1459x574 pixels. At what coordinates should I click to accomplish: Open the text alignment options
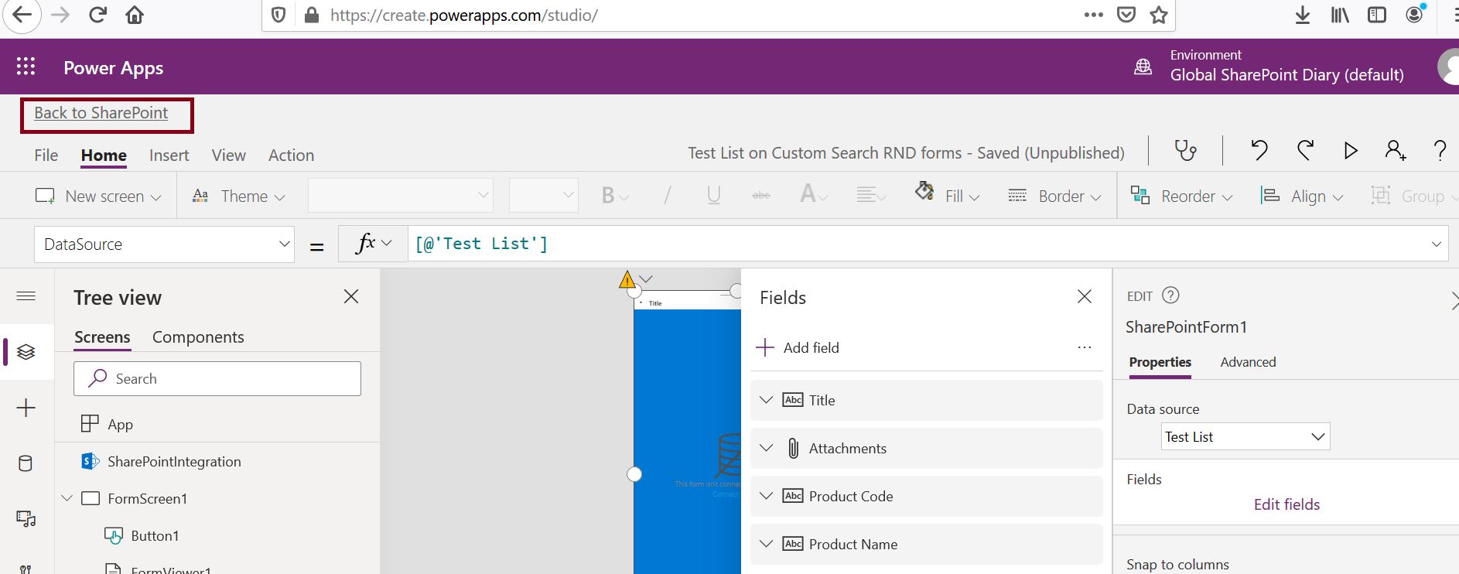(871, 196)
